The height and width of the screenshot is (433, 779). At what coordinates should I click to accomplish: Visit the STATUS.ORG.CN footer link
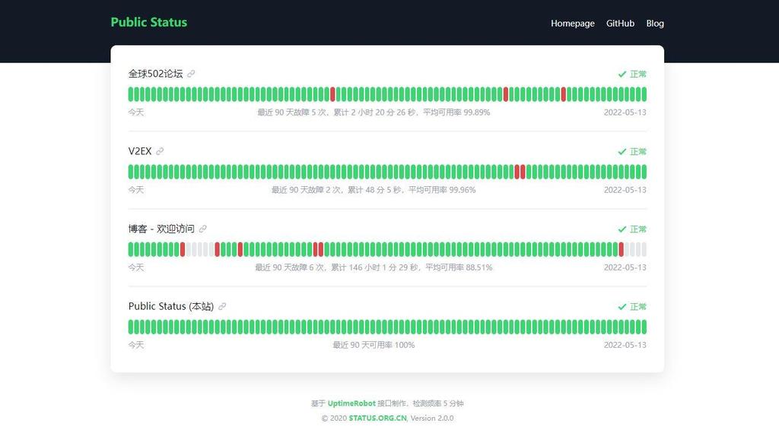pyautogui.click(x=377, y=418)
